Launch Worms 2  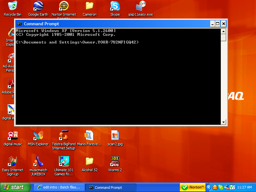pos(115,160)
